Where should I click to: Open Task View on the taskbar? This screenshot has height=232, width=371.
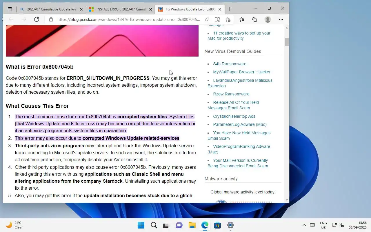(x=166, y=225)
